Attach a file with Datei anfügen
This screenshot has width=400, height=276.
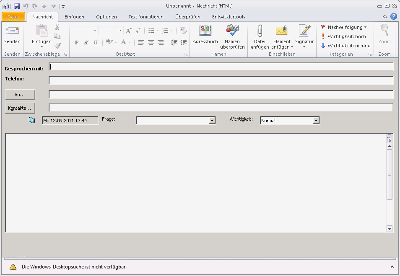tap(260, 31)
